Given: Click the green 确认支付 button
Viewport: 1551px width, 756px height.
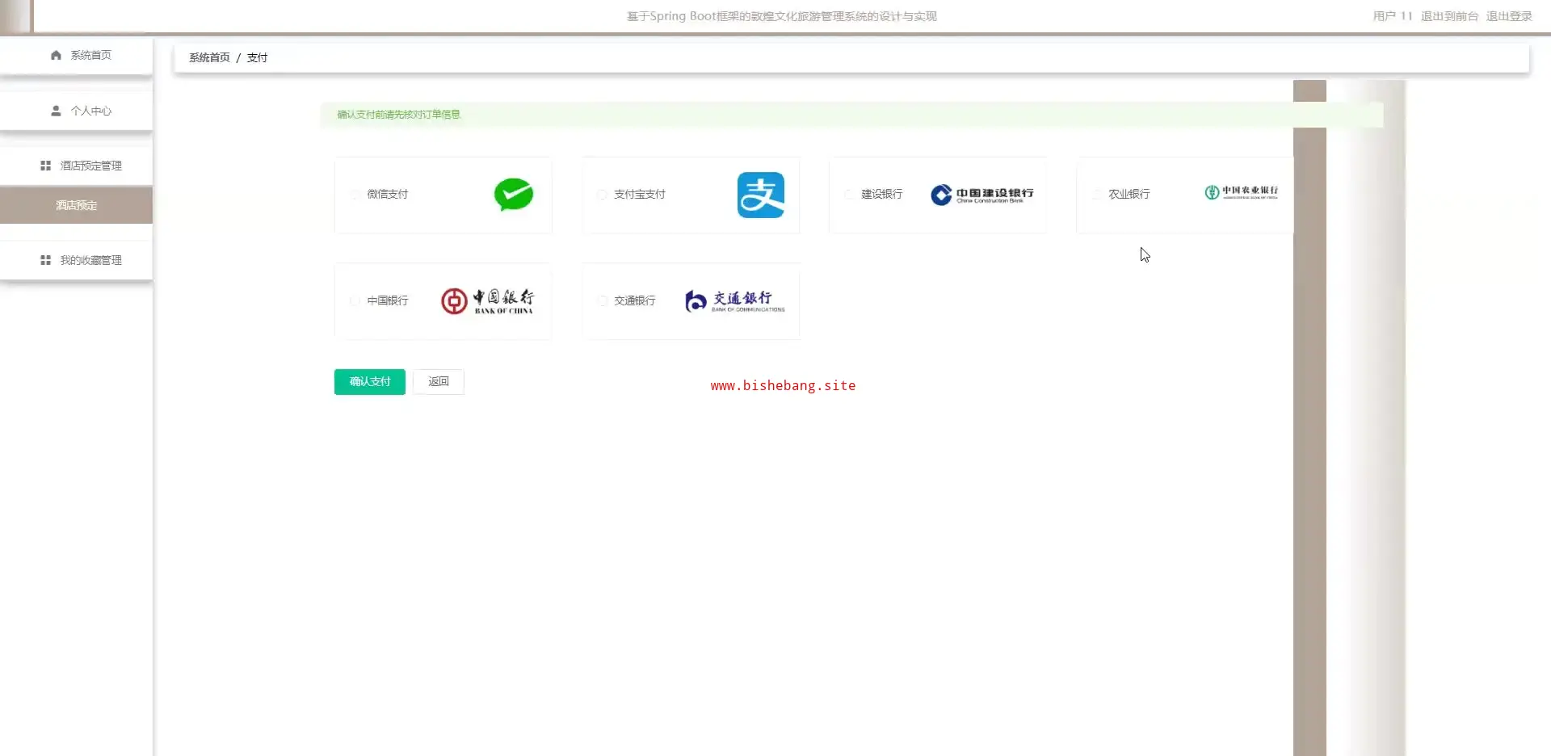Looking at the screenshot, I should (x=370, y=382).
